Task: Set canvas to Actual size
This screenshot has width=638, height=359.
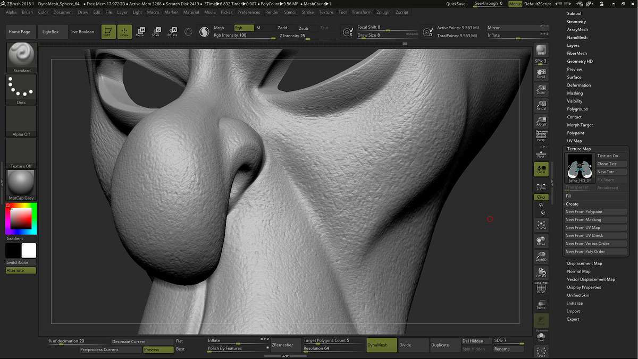Action: [541, 105]
